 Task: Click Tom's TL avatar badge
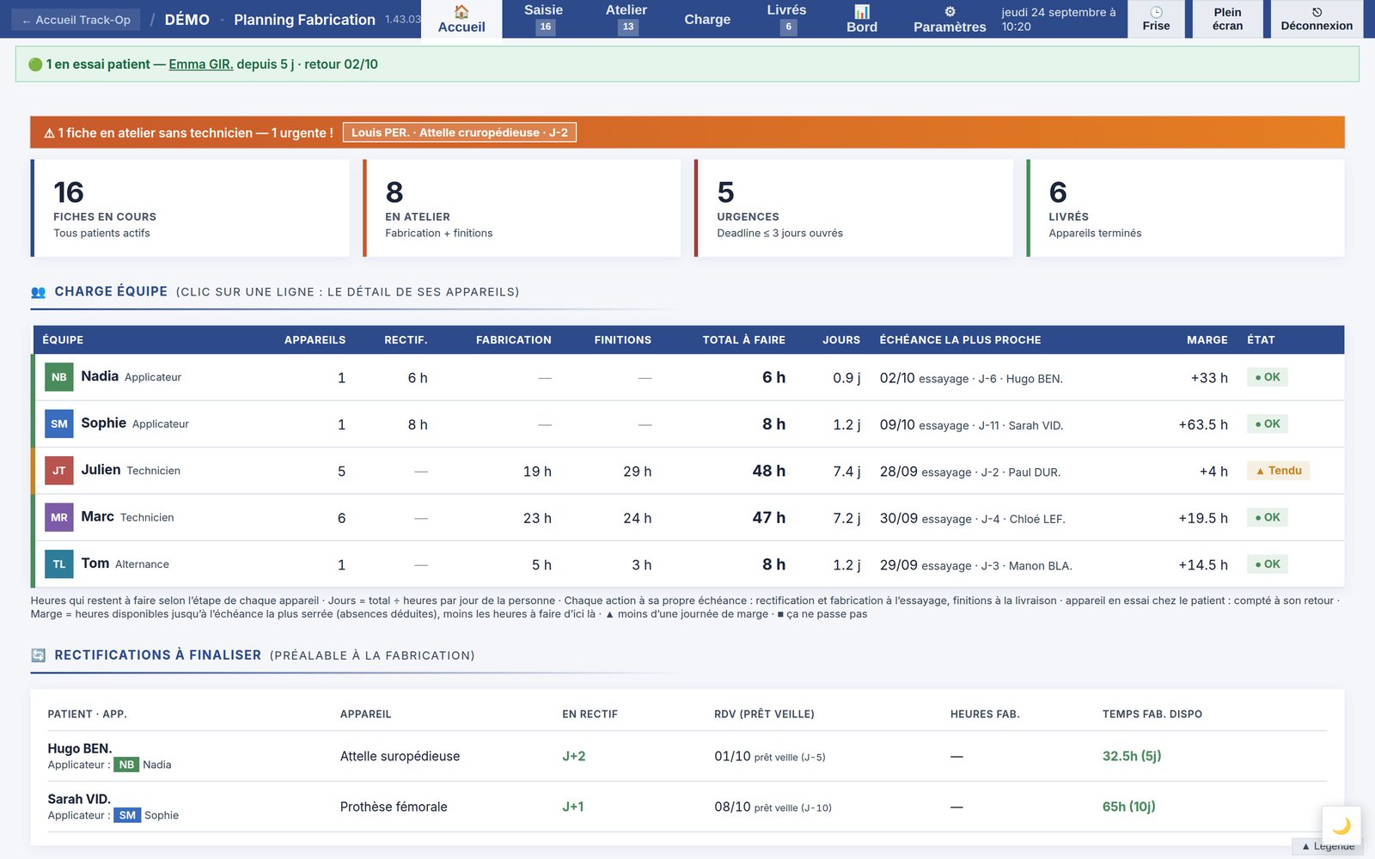coord(58,564)
